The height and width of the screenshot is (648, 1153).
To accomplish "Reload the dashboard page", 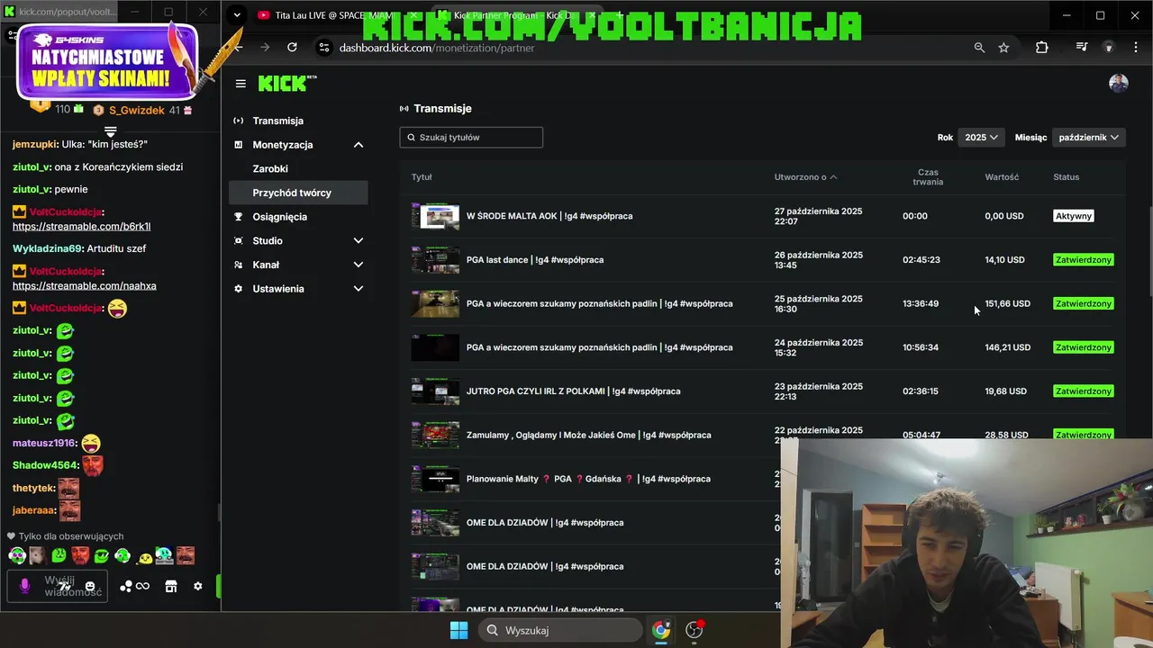I will (x=292, y=48).
